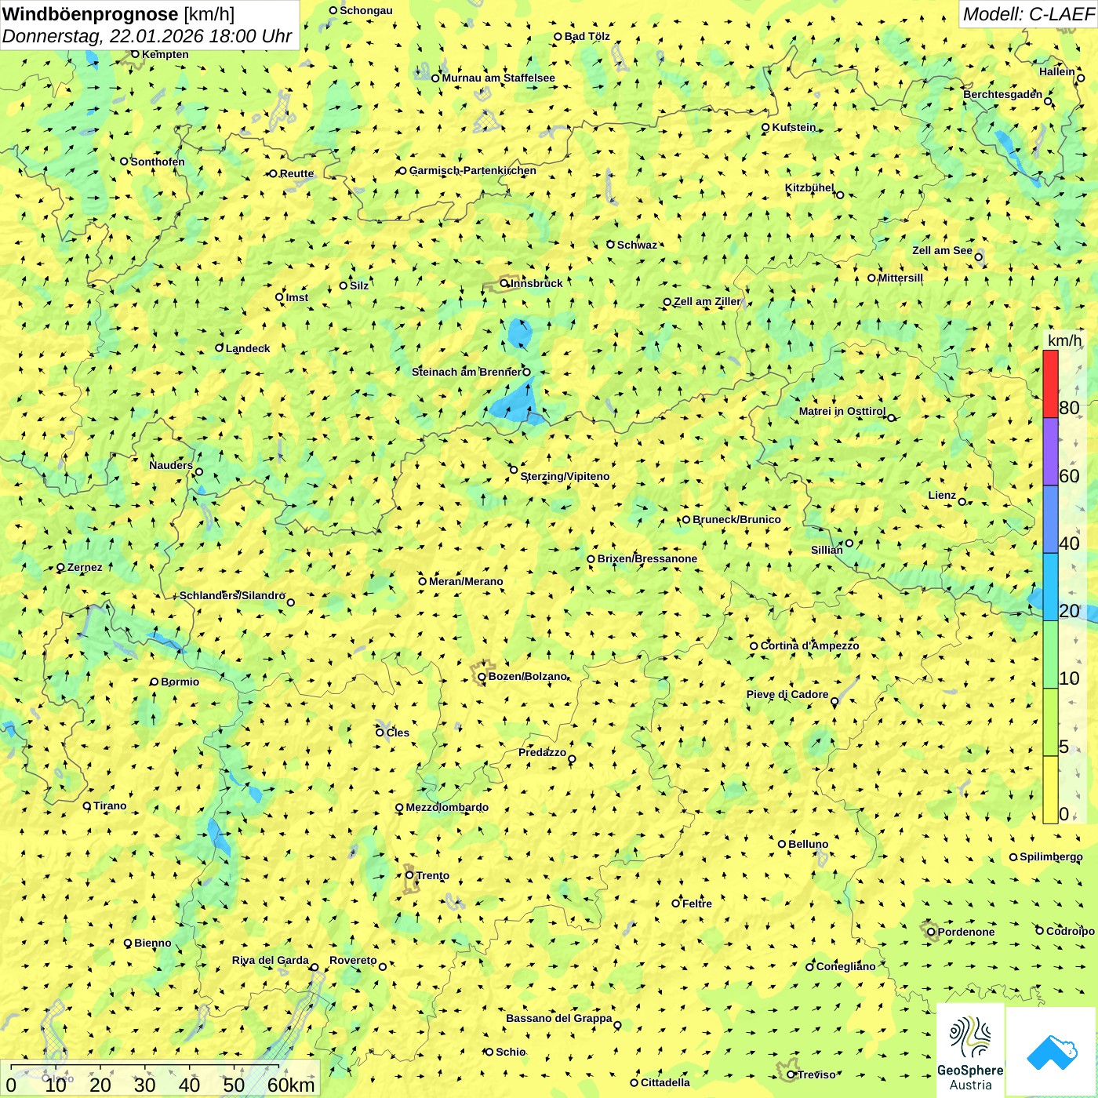Click the Feltre city label
This screenshot has height=1098, width=1098.
[697, 903]
